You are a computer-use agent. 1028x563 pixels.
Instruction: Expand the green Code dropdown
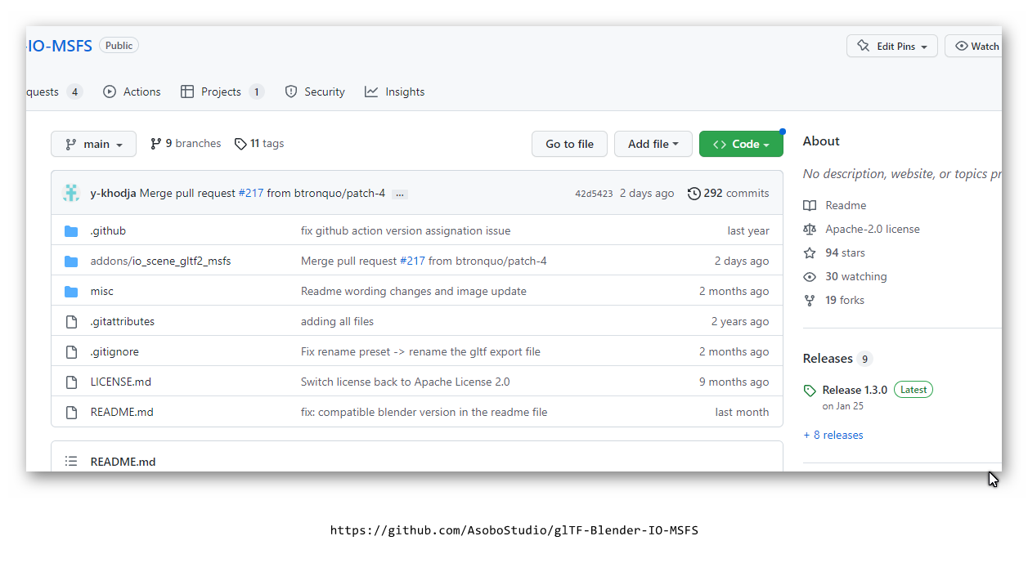point(741,144)
